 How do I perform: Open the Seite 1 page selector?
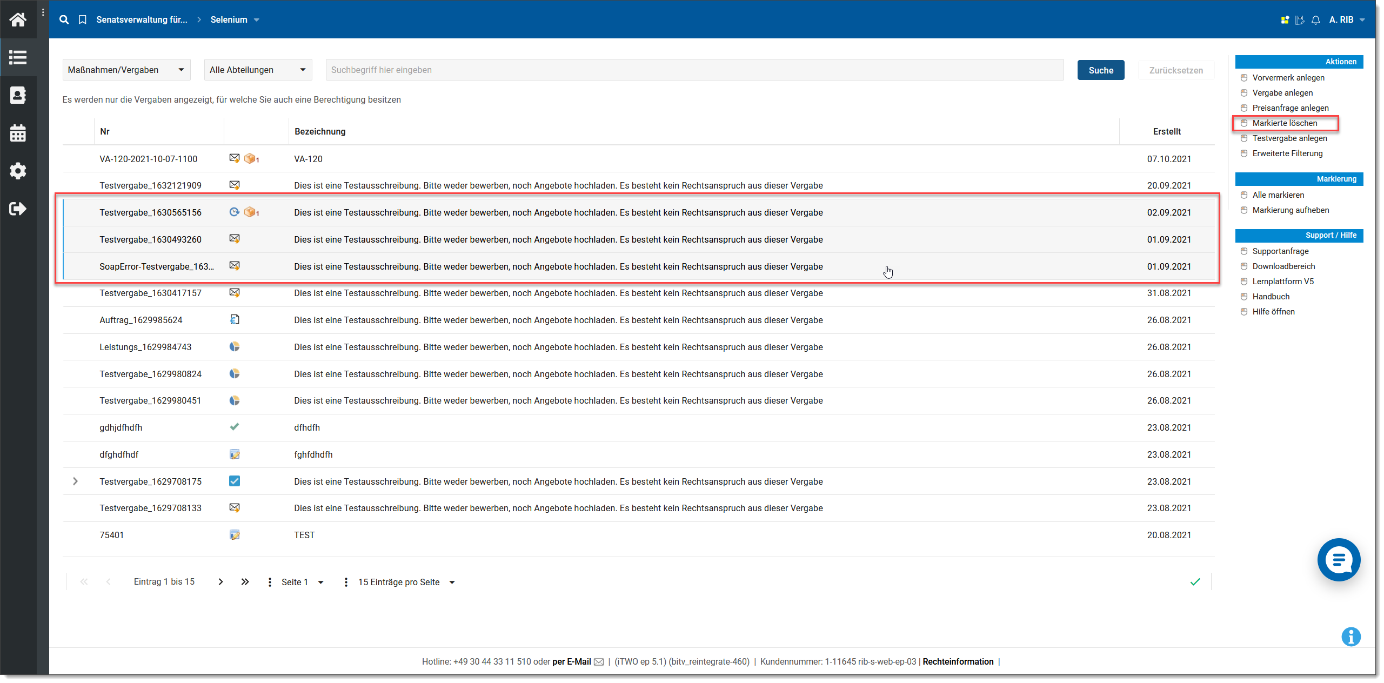click(x=302, y=582)
